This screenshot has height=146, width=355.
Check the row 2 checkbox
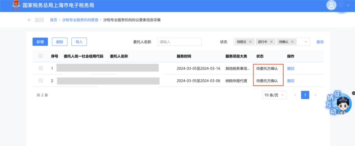41,81
